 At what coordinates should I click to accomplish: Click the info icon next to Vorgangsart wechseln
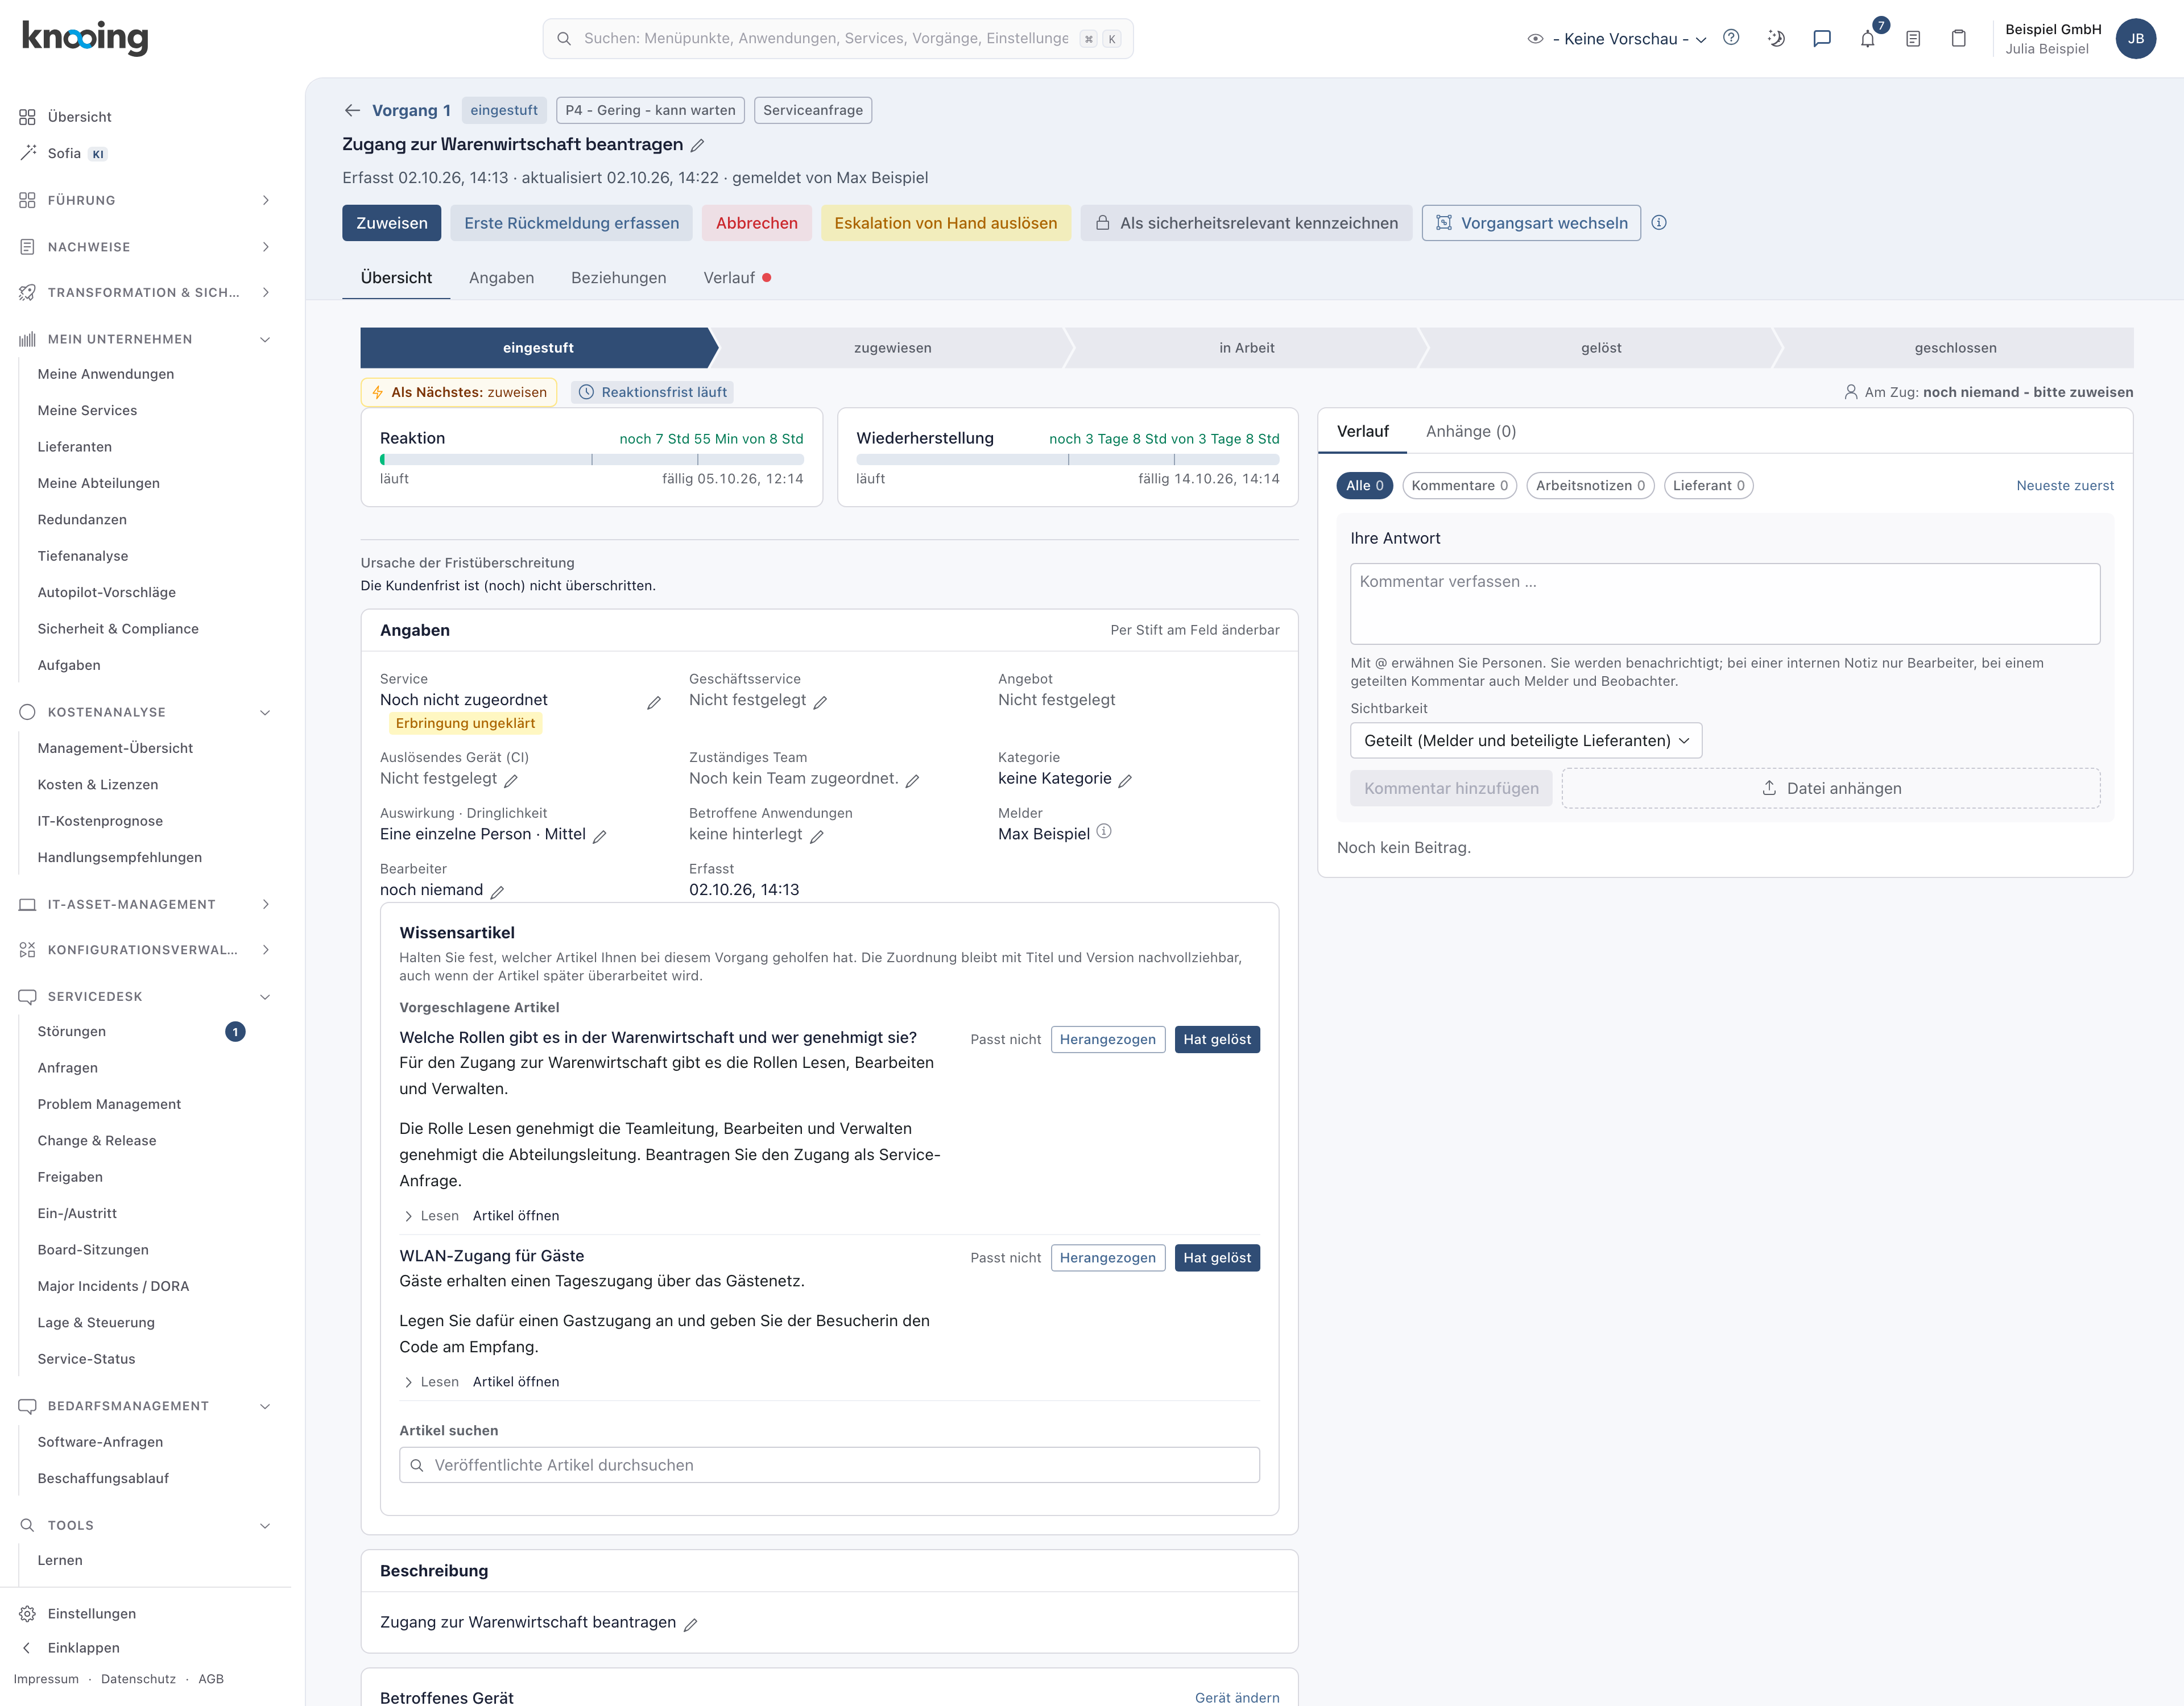click(1659, 223)
